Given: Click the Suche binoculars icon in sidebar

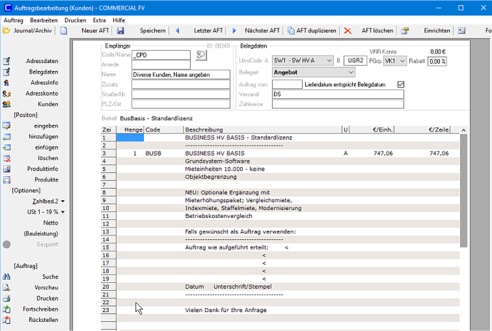Looking at the screenshot, I should tap(7, 277).
